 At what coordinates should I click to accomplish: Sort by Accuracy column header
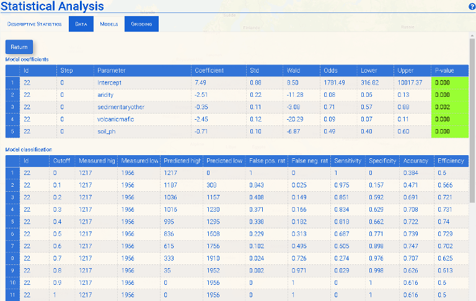(416, 161)
